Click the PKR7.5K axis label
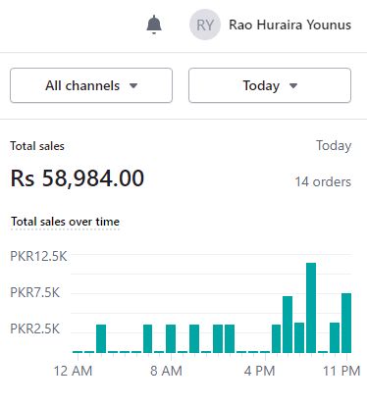 (35, 292)
